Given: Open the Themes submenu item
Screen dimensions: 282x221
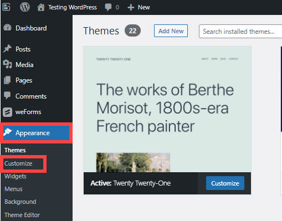Looking at the screenshot, I should [15, 150].
